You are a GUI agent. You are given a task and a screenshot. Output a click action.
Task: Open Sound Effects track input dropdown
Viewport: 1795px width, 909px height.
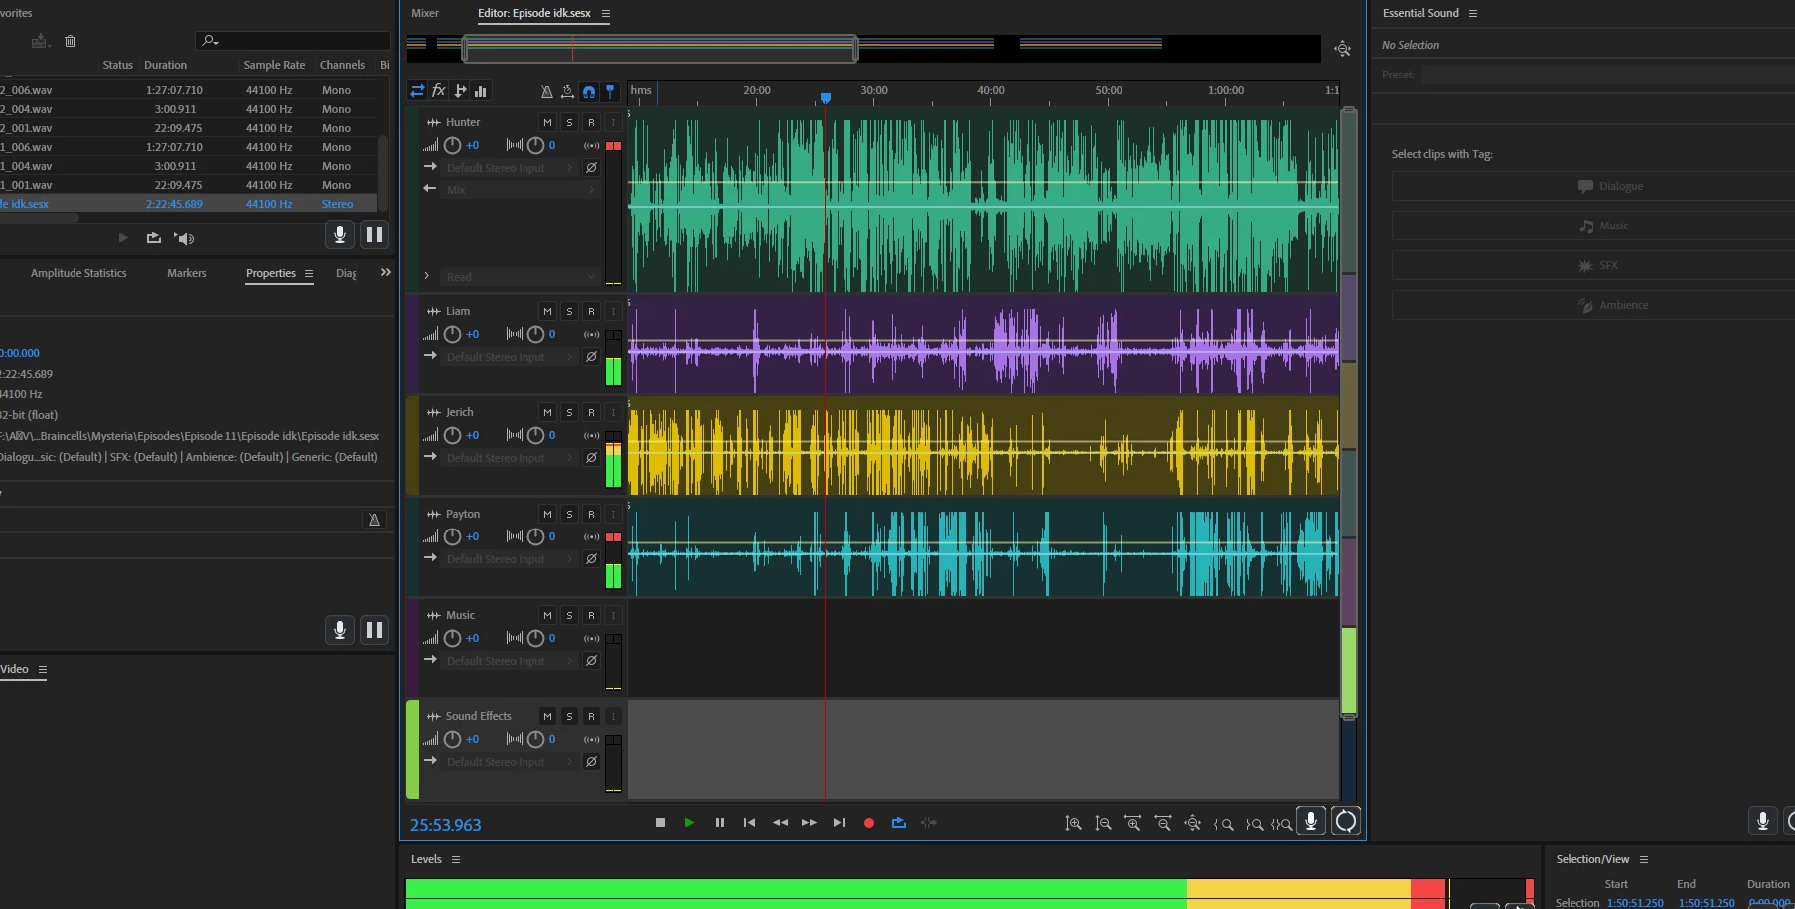[x=510, y=762]
